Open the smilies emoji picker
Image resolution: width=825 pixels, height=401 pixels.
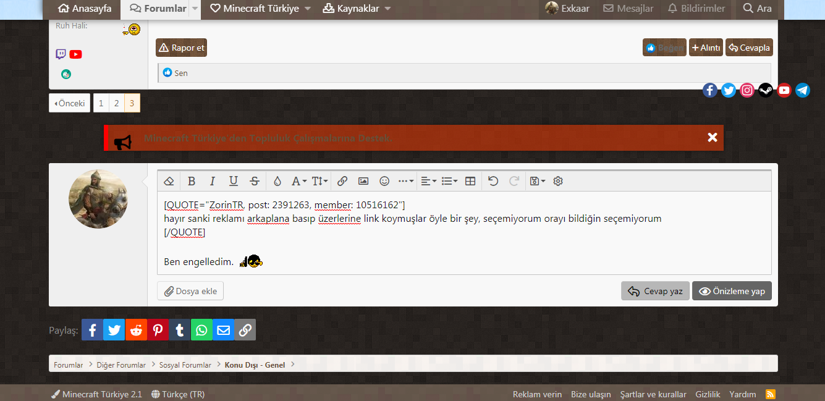tap(384, 181)
